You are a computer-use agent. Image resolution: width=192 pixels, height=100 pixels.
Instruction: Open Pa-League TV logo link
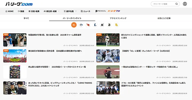tap(114, 11)
